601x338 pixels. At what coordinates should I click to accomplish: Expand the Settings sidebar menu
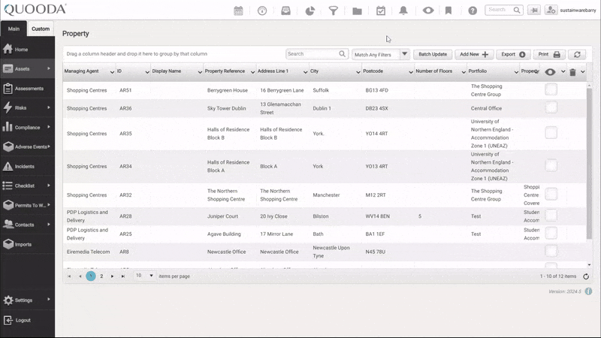[49, 299]
